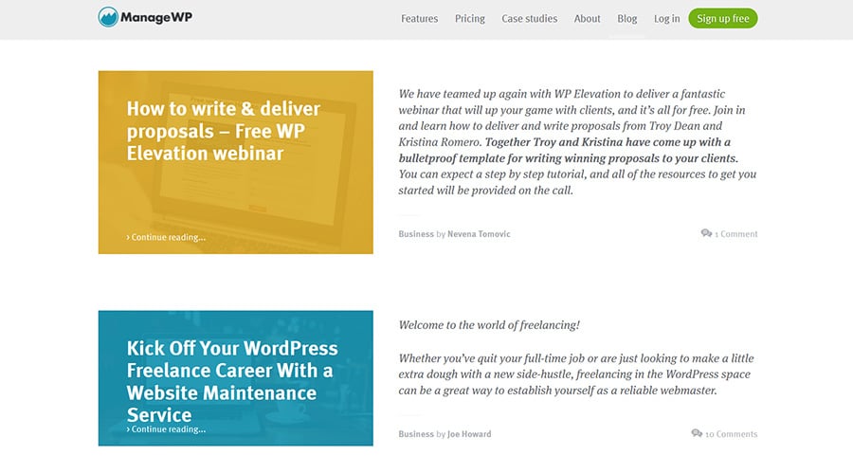Open Business category under the webinar post
Image resolution: width=853 pixels, height=456 pixels.
[x=415, y=234]
